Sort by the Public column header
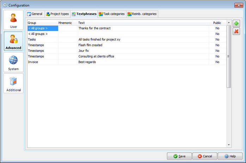Image resolution: width=246 pixels, height=163 pixels. (217, 23)
